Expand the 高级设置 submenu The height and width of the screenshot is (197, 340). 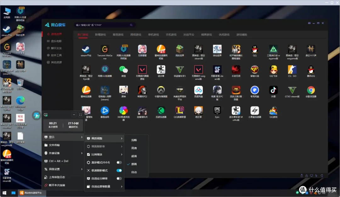63,169
